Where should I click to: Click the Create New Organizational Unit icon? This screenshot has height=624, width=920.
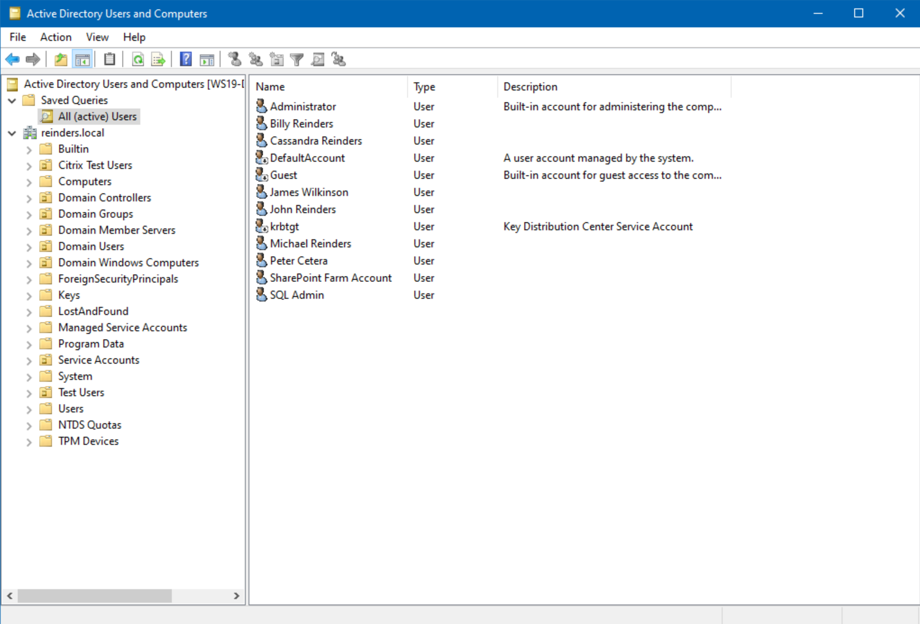coord(276,59)
